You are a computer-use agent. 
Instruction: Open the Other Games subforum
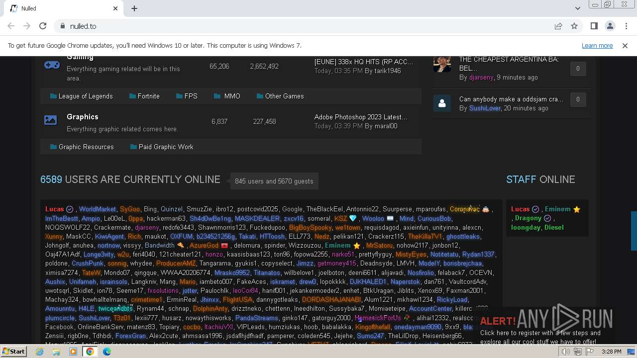tap(284, 96)
